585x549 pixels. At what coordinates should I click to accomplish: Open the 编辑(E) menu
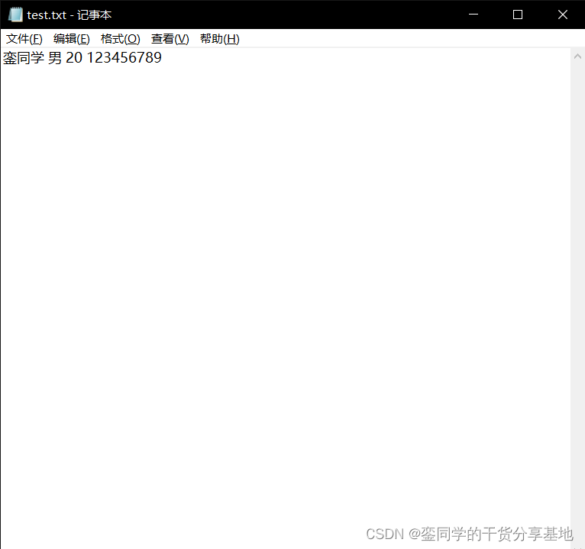pos(71,39)
